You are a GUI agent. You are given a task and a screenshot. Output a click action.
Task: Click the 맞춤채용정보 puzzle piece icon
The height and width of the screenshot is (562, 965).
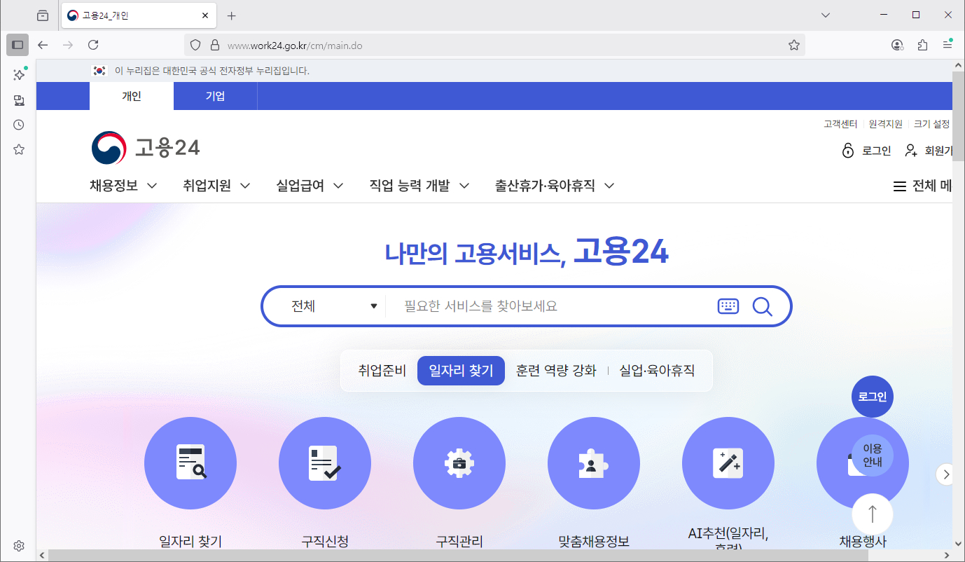coord(593,462)
